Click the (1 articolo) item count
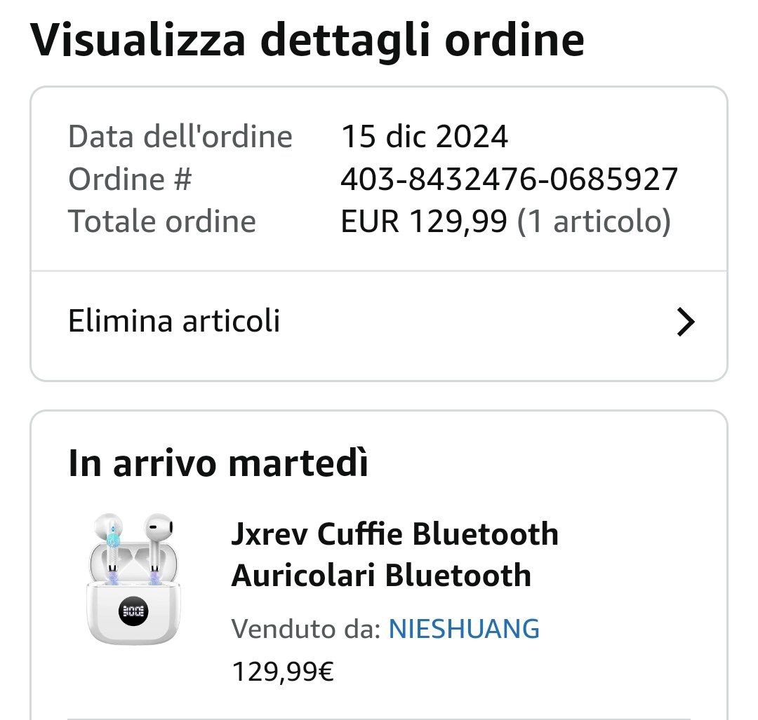This screenshot has height=720, width=758. [x=594, y=222]
